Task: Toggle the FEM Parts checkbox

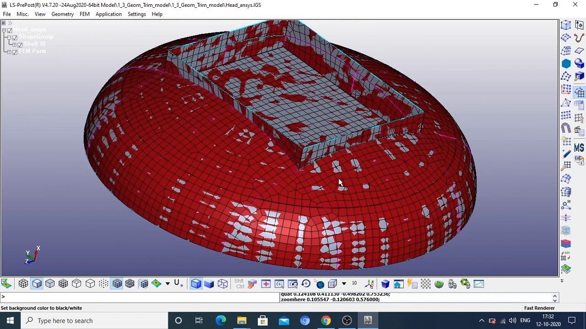Action: (x=15, y=53)
